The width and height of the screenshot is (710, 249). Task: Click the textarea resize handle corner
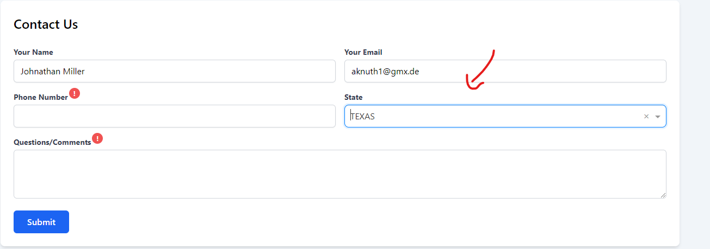(x=663, y=195)
